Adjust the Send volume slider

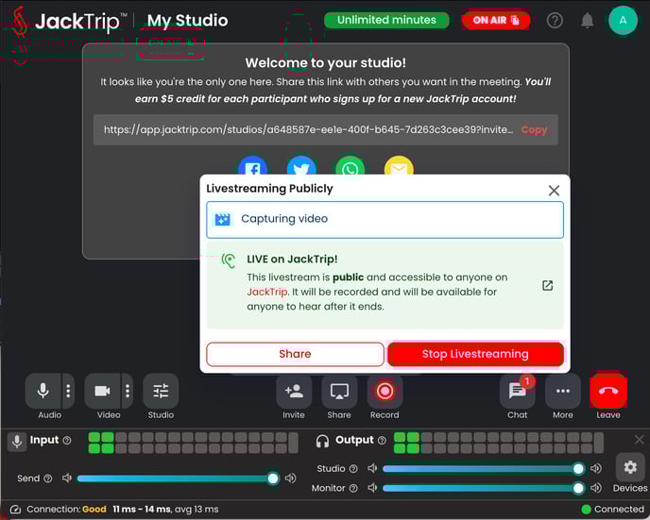(x=179, y=478)
